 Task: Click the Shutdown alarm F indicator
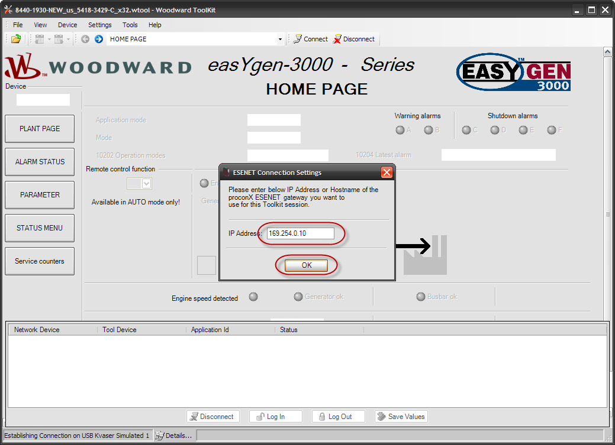pyautogui.click(x=552, y=130)
